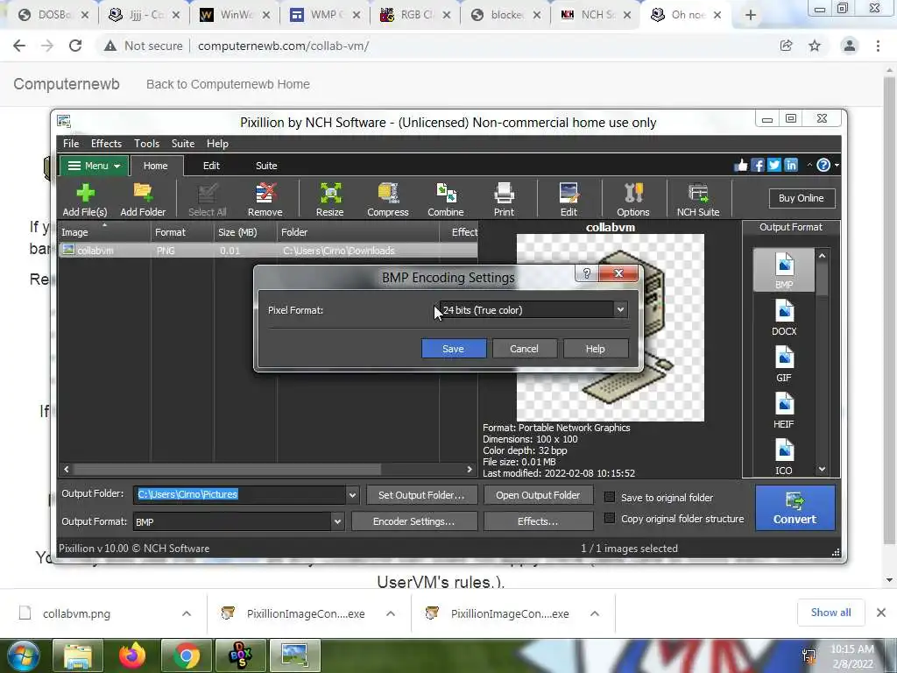Click the LinkedIn share icon
Image resolution: width=897 pixels, height=673 pixels.
click(x=791, y=166)
